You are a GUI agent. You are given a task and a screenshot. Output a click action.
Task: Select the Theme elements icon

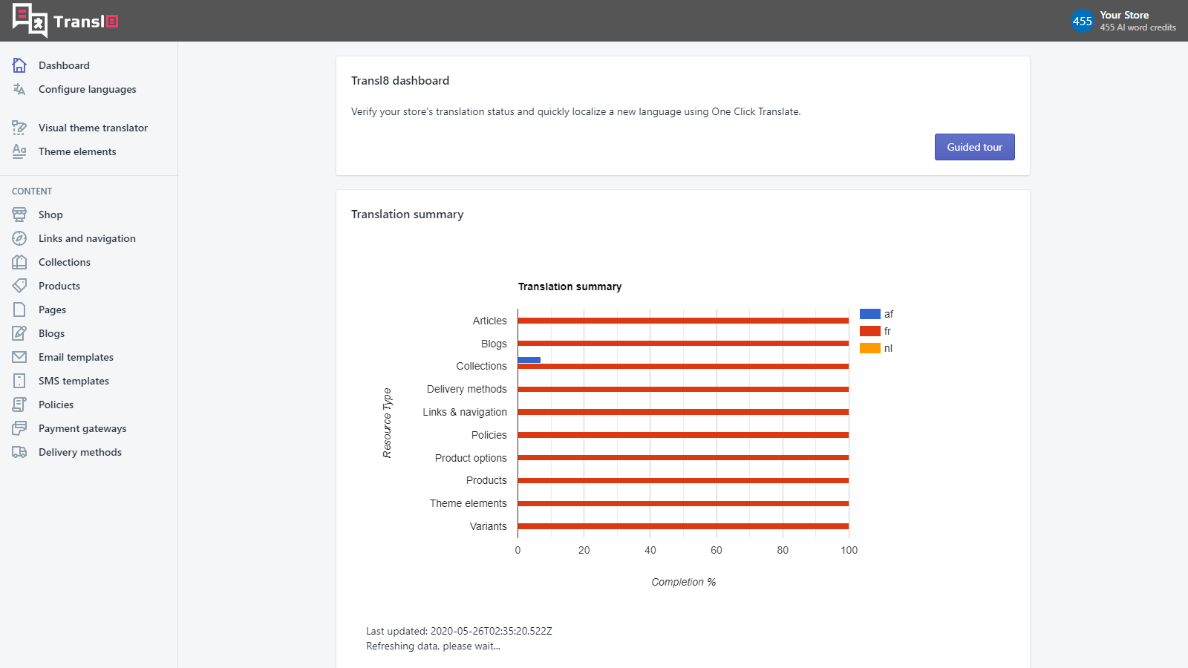19,151
